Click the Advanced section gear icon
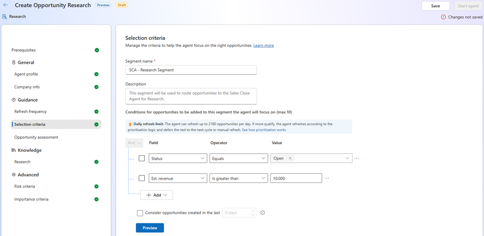 click(x=13, y=175)
